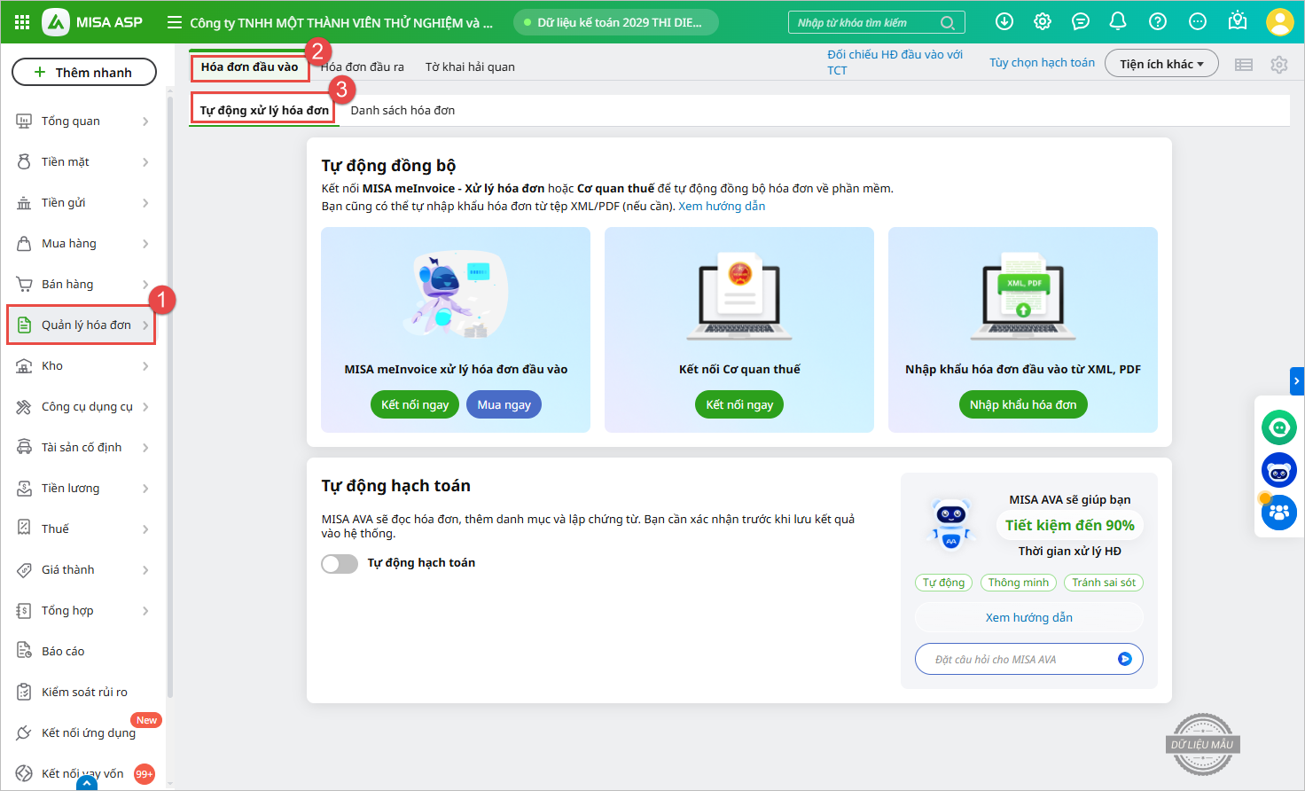Viewport: 1305px width, 791px height.
Task: Click the notification bell icon
Action: [x=1118, y=21]
